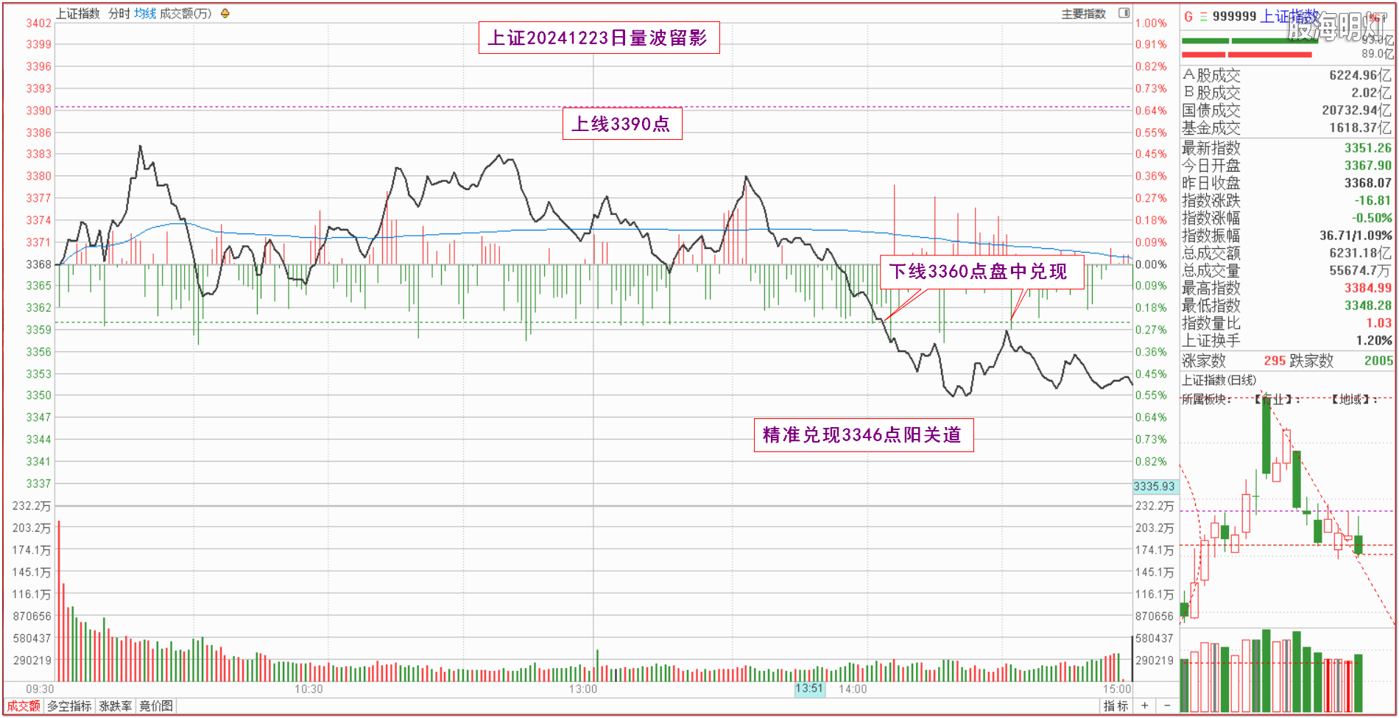Open the 主要指数 selector
Image resolution: width=1399 pixels, height=718 pixels.
1083,13
